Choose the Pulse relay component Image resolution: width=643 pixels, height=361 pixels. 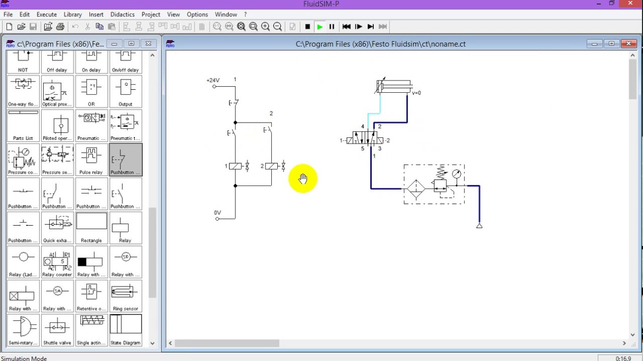(91, 159)
